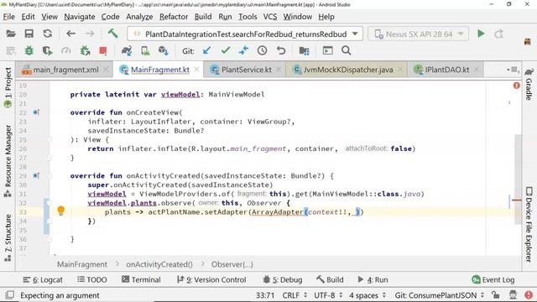Open the Analyze menu
Viewport: 537px width, 302px height.
click(139, 17)
